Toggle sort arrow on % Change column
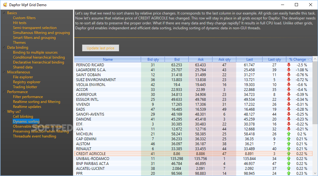318x176 pixels. pos(310,59)
